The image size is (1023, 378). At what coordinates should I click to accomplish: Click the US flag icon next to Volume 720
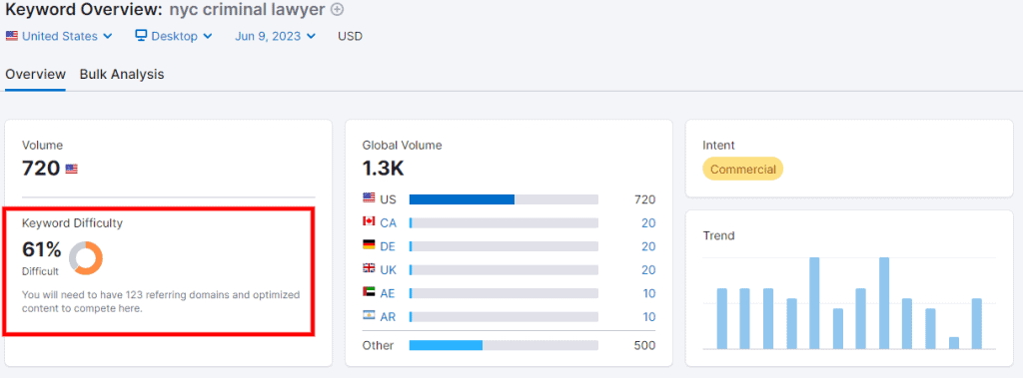(71, 169)
